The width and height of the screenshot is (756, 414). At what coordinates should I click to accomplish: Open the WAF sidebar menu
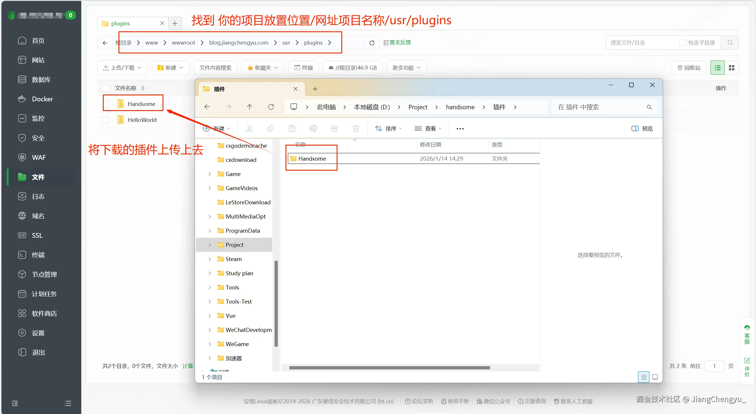(39, 157)
